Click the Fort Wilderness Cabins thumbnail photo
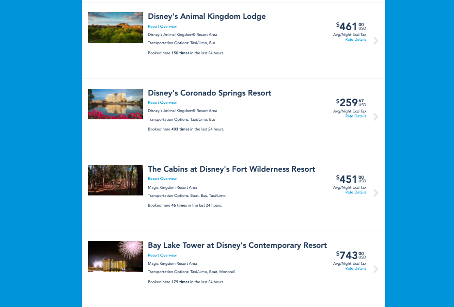 pos(115,180)
